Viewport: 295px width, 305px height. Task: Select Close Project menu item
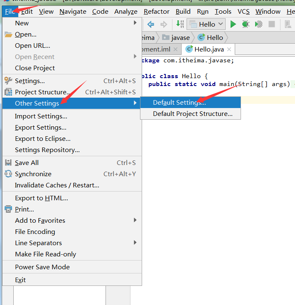(72, 68)
